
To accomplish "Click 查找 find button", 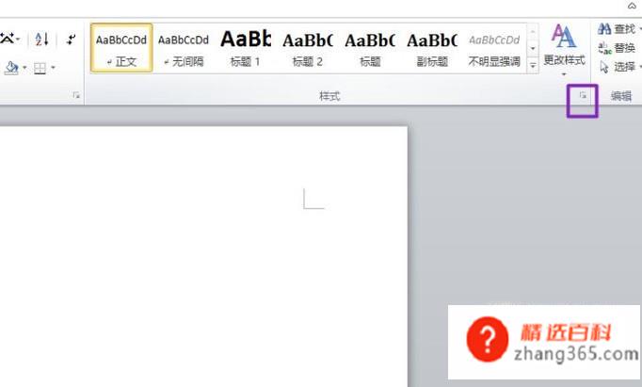I will [617, 29].
